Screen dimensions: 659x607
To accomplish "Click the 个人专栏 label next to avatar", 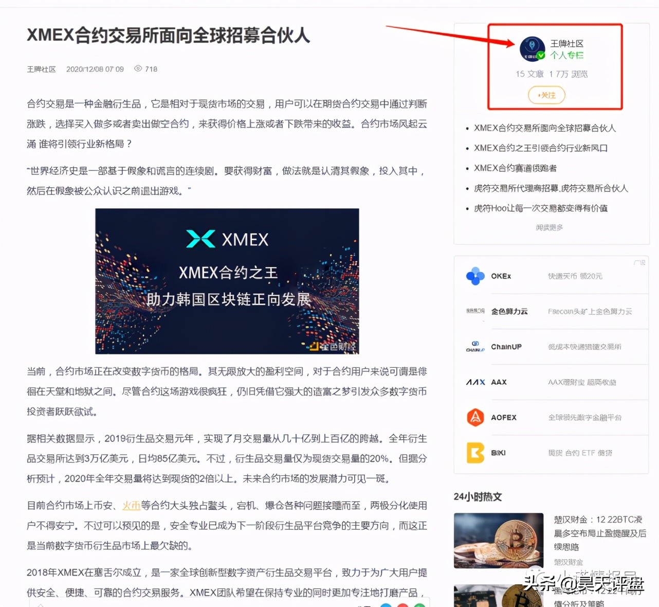I will [x=567, y=56].
